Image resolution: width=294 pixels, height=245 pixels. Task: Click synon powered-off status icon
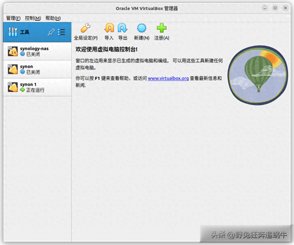point(23,72)
